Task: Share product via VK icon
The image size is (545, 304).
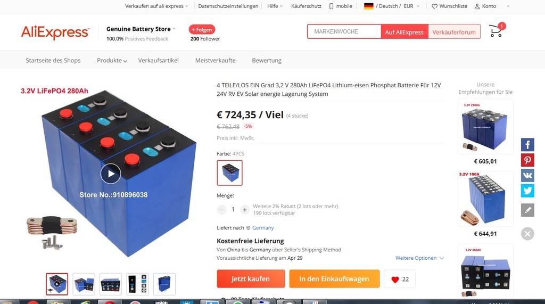Action: click(x=527, y=175)
